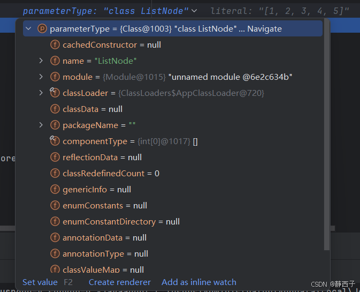Image resolution: width=360 pixels, height=292 pixels.
Task: Select the genericInfo = null row
Action: (173, 190)
